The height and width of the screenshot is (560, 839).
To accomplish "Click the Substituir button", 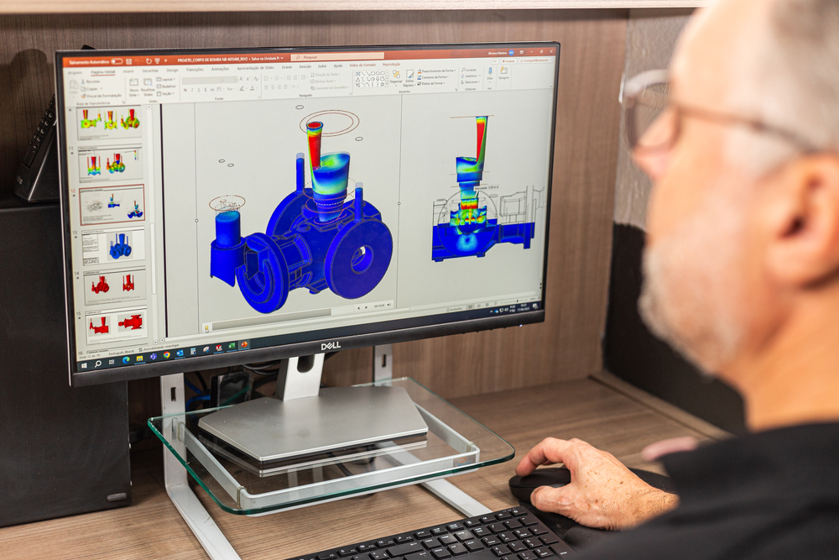I will coord(471,76).
